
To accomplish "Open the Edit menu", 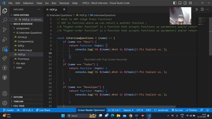I will tap(18, 3).
